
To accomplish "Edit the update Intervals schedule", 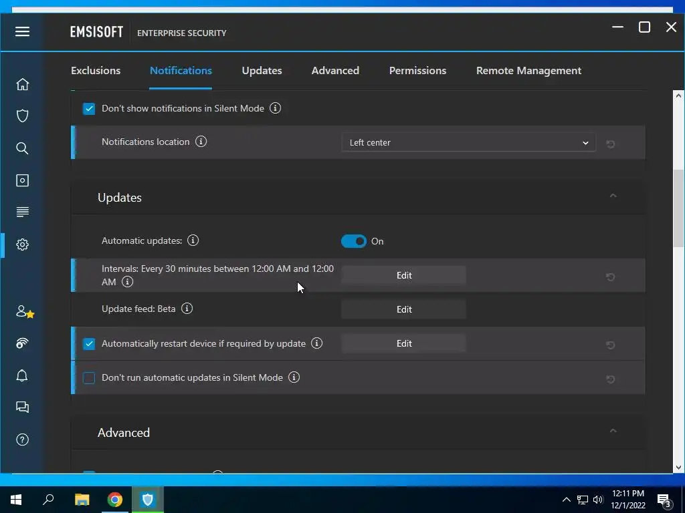I will (403, 275).
